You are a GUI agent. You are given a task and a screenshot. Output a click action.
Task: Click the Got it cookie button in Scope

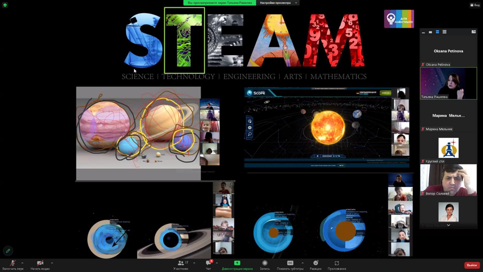(x=341, y=165)
